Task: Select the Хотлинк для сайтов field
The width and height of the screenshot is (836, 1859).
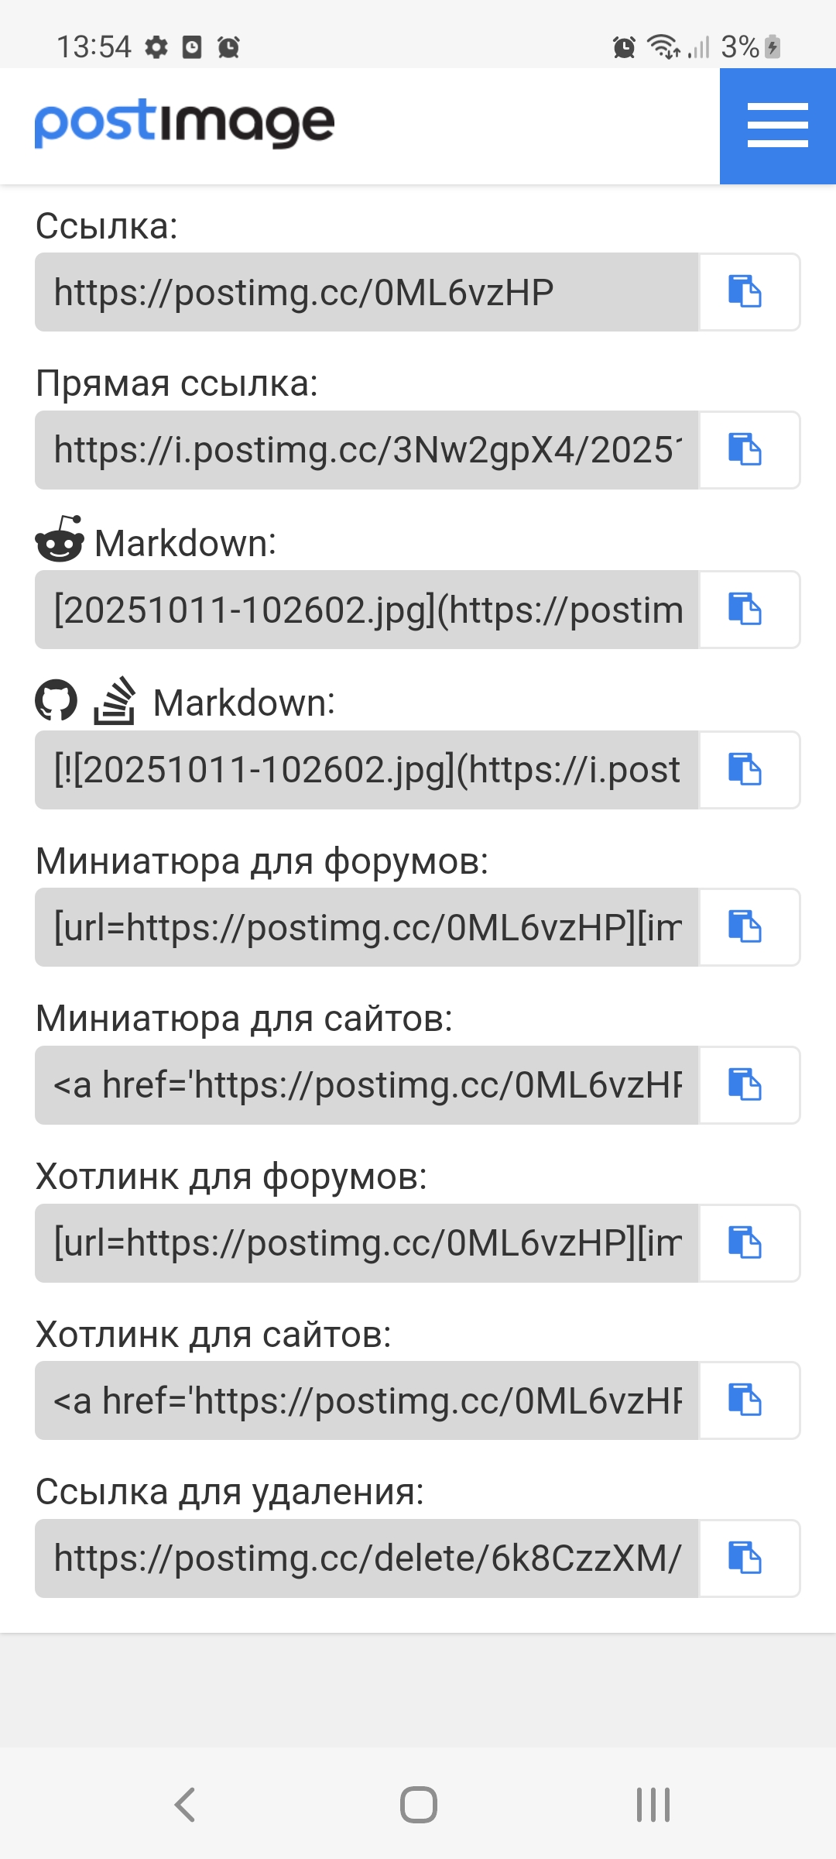Action: click(367, 1400)
